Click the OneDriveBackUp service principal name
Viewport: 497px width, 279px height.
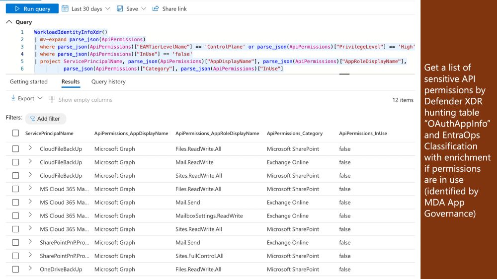[61, 270]
